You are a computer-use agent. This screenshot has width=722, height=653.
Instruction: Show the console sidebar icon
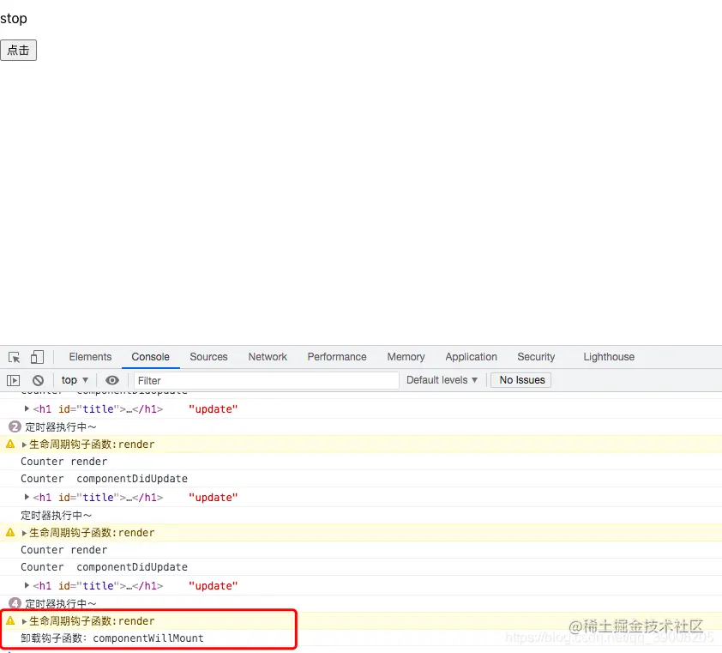coord(14,381)
